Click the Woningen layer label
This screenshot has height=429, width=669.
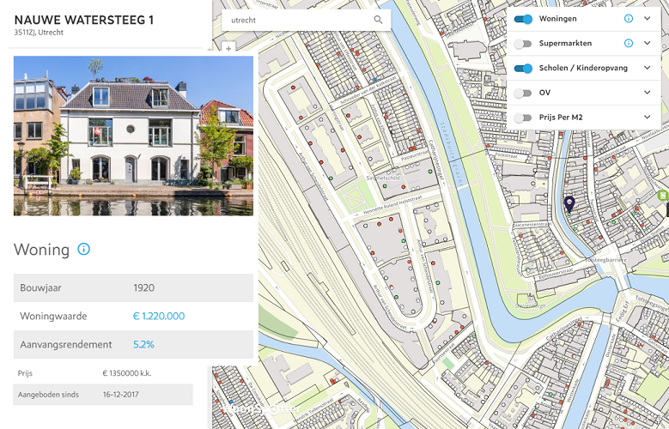click(557, 19)
